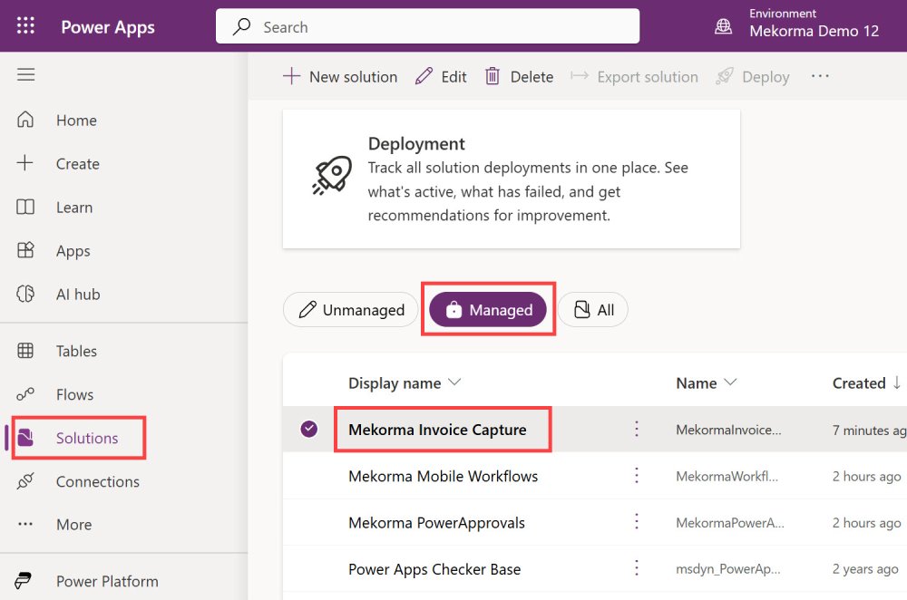Open the Mekorma PowerApprovals solution link

(436, 523)
